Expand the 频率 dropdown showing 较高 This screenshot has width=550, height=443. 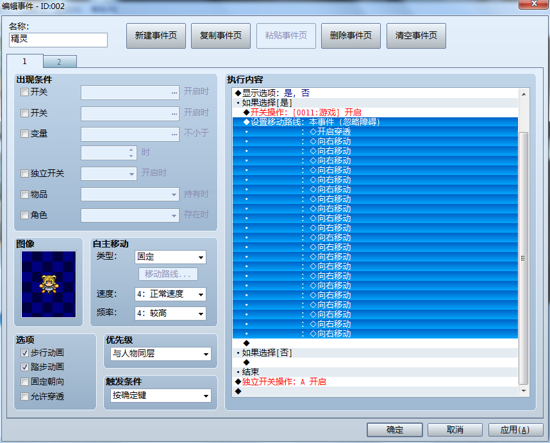click(x=171, y=313)
